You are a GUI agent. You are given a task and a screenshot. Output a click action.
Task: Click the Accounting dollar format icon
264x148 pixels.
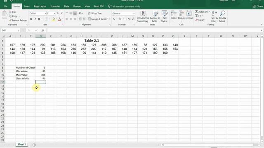click(x=114, y=19)
